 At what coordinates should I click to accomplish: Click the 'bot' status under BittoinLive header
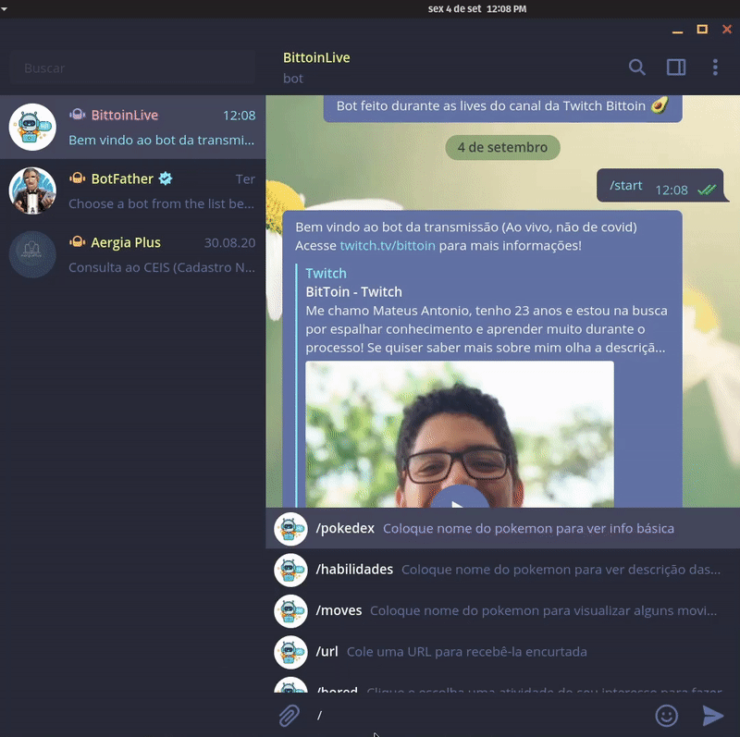(x=293, y=79)
